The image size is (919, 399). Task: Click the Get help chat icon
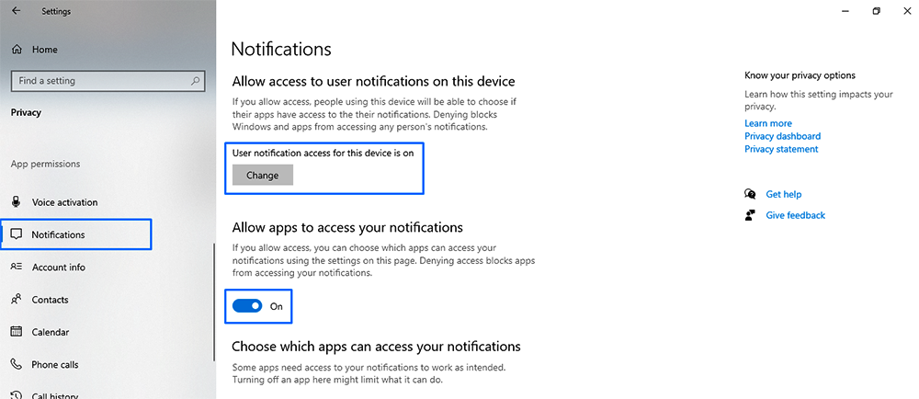[x=750, y=194]
